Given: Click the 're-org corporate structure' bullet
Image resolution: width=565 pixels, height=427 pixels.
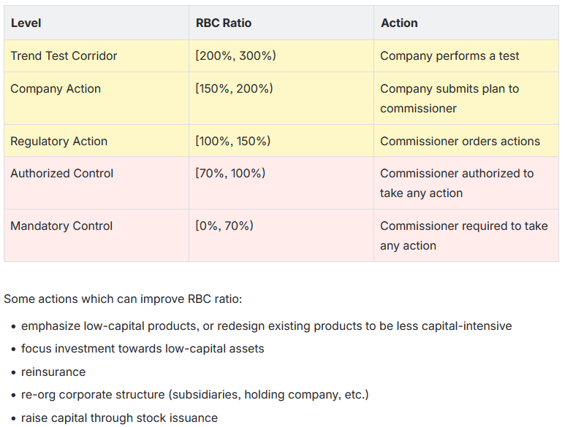Looking at the screenshot, I should click(194, 395).
